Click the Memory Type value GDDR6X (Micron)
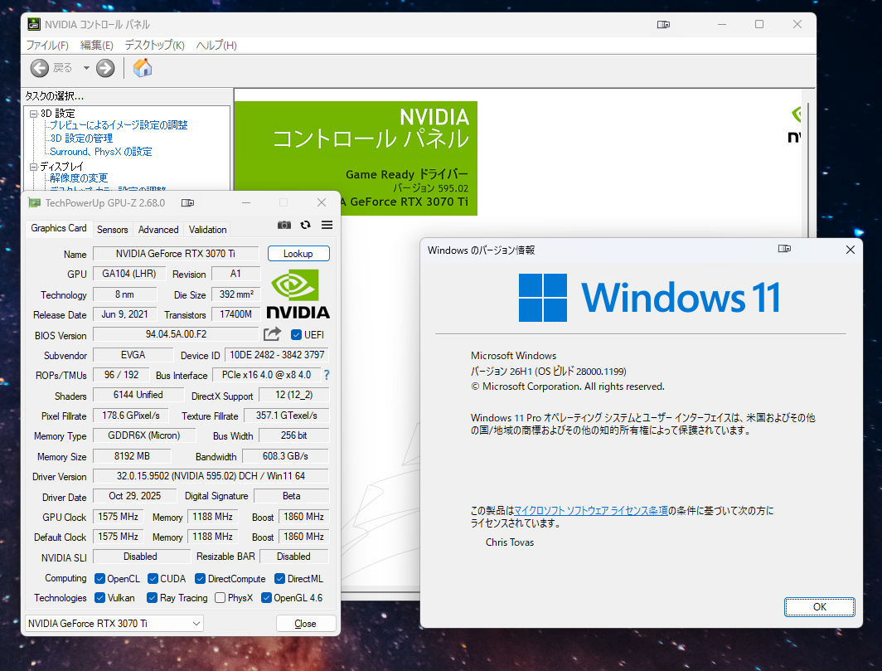The height and width of the screenshot is (671, 882). 144,435
